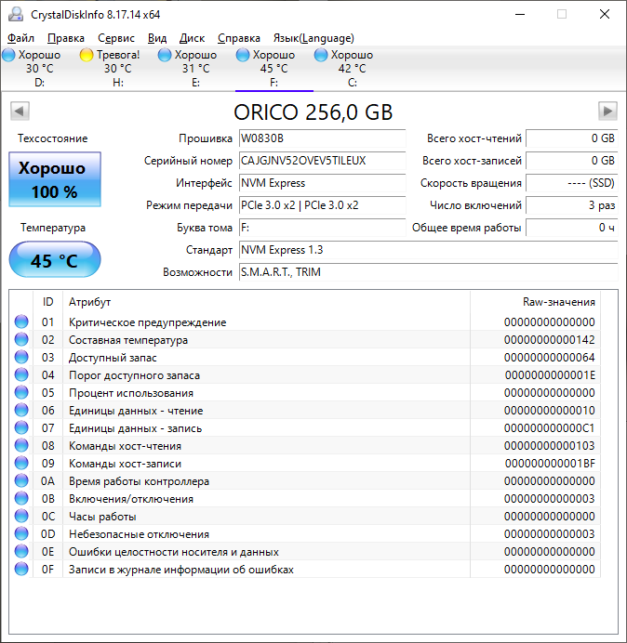This screenshot has height=643, width=627.
Task: Select disk F: status tab
Action: (x=273, y=69)
